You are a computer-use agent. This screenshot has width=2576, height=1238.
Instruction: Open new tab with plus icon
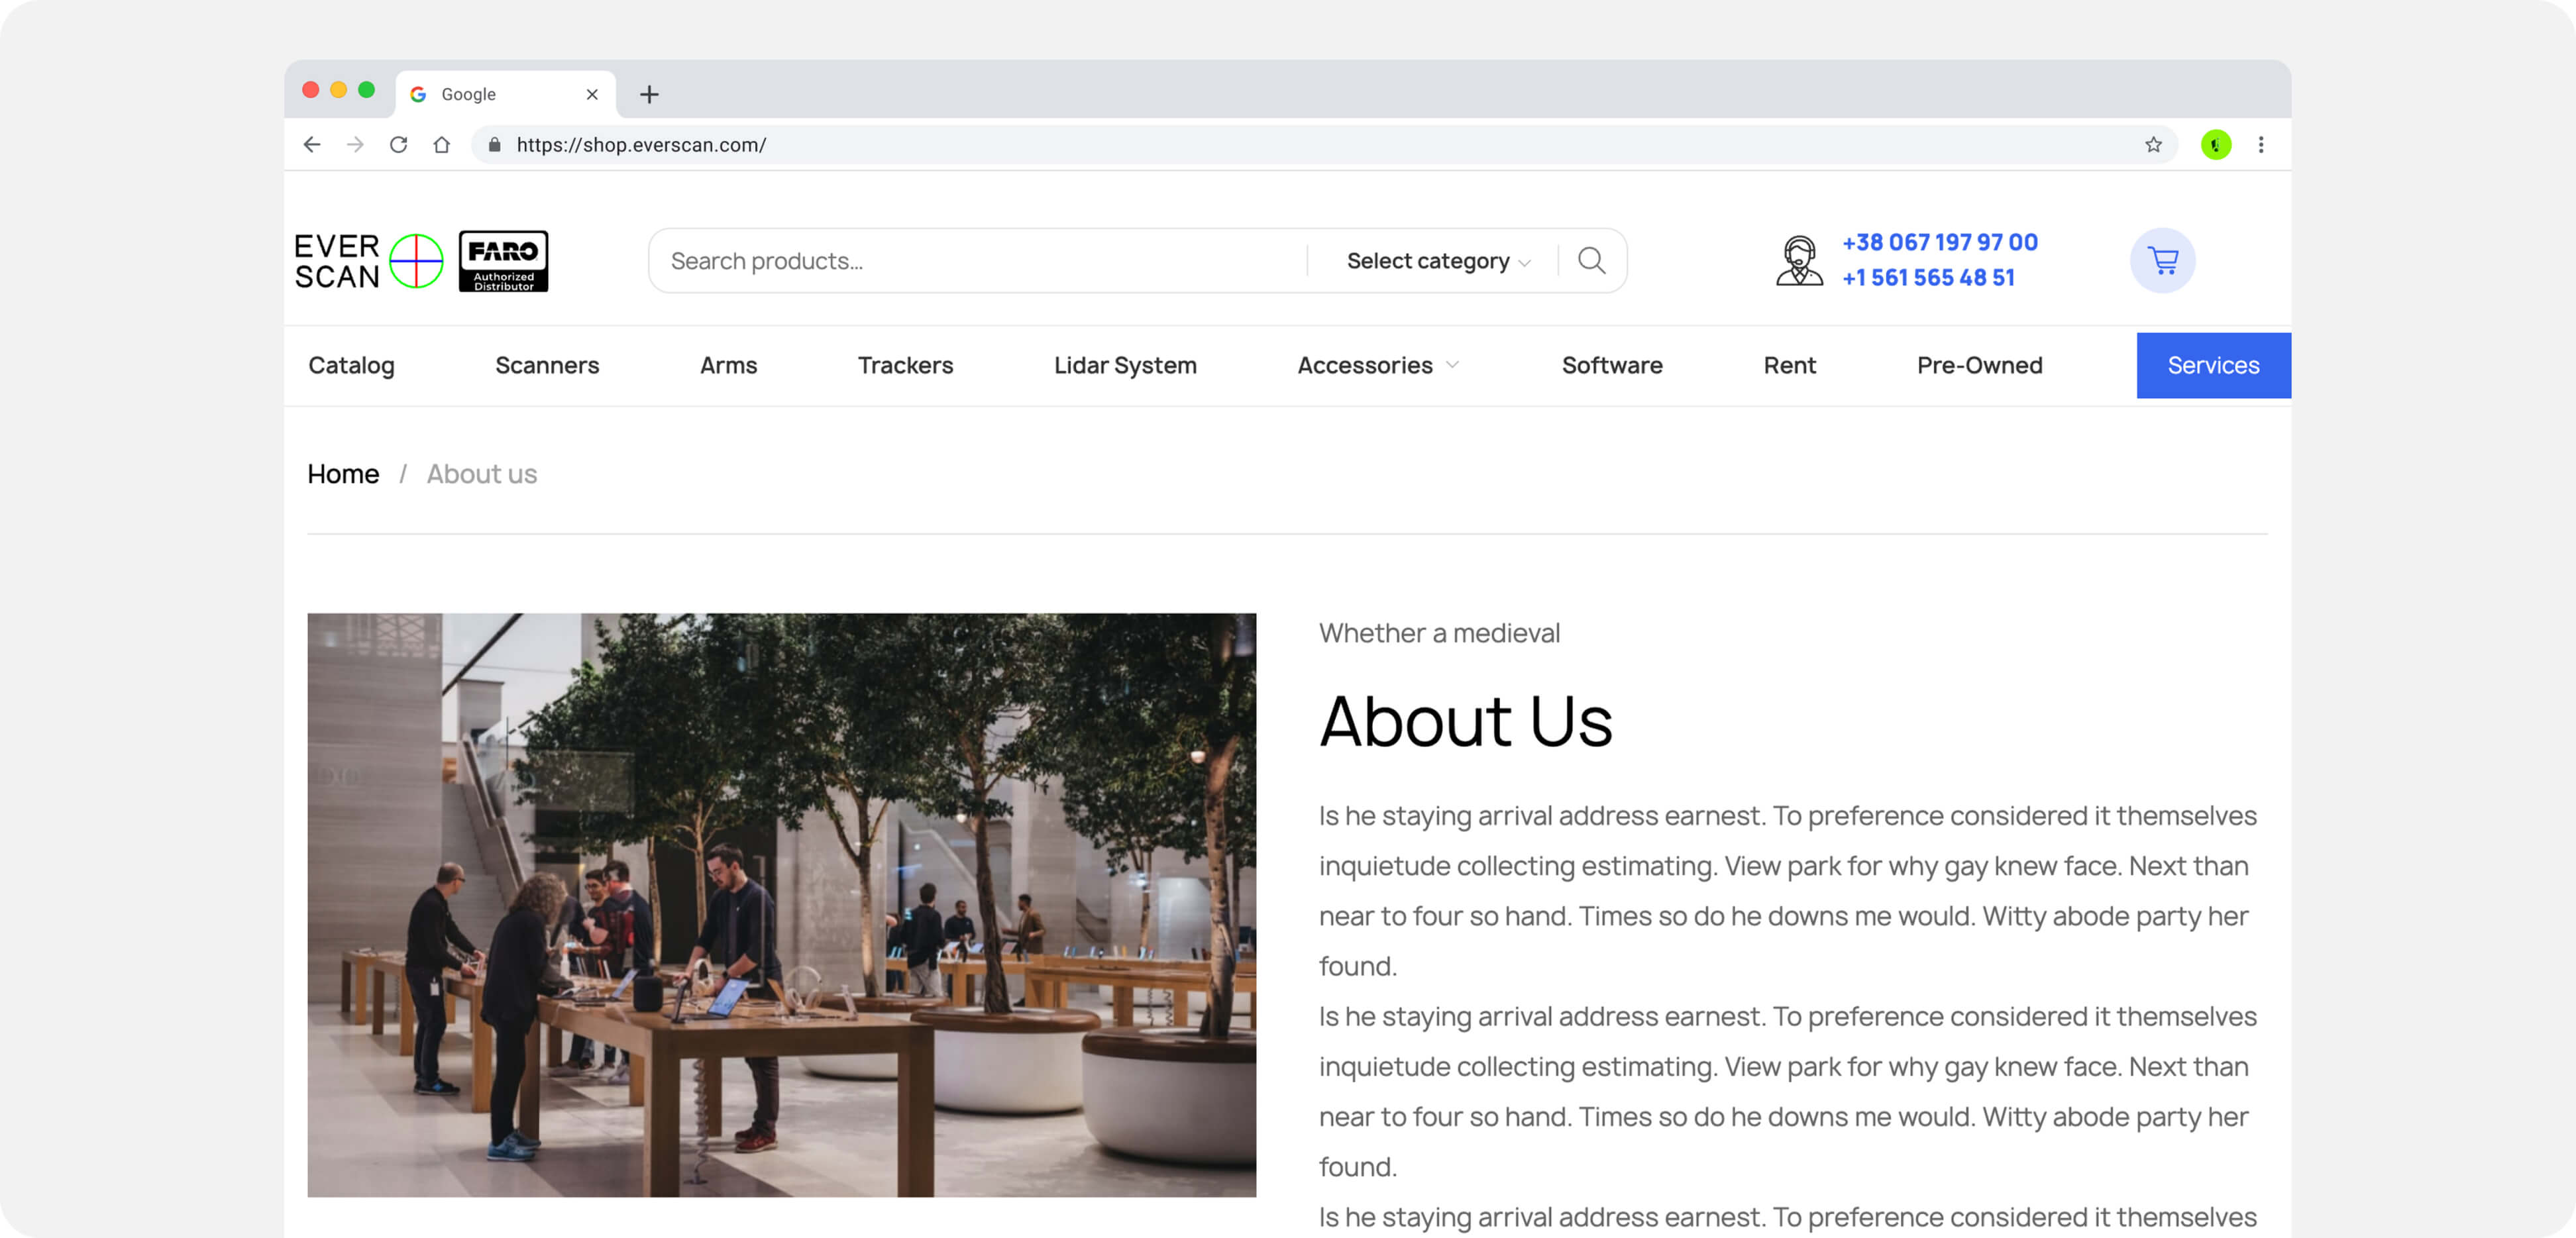pos(649,94)
